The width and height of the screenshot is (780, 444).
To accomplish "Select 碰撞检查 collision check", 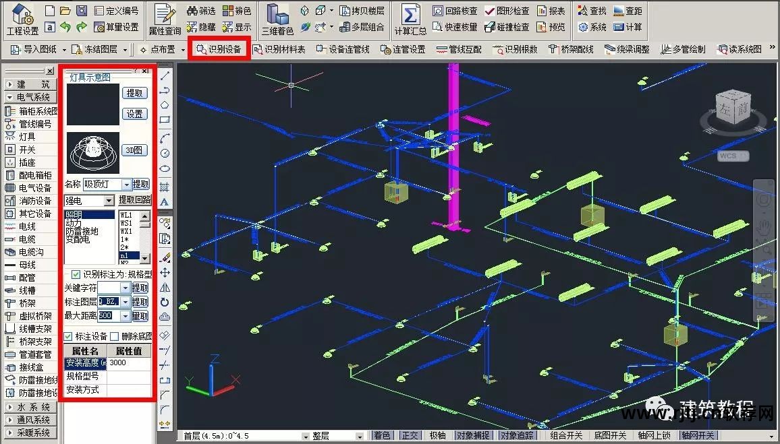I will 507,27.
